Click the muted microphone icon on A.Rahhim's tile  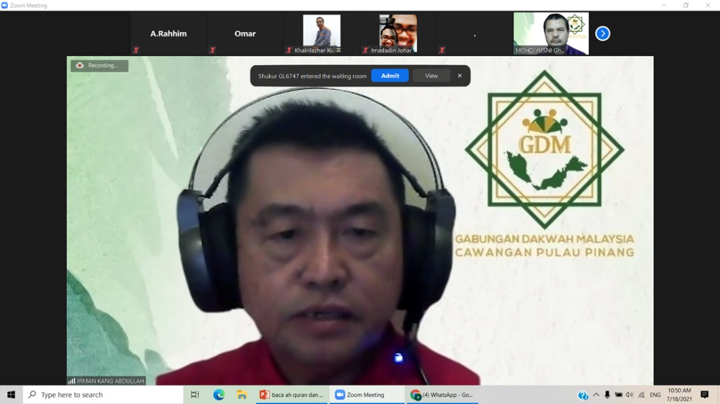click(135, 49)
